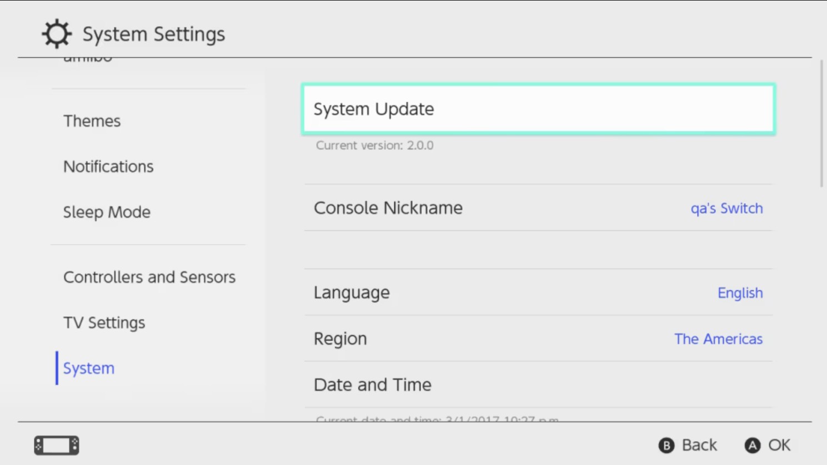Go to Sleep Mode settings
The width and height of the screenshot is (827, 465).
pyautogui.click(x=107, y=212)
